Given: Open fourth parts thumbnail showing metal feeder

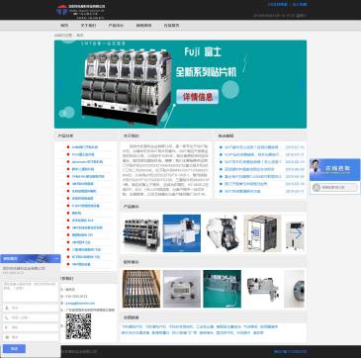Looking at the screenshot, I should (262, 289).
